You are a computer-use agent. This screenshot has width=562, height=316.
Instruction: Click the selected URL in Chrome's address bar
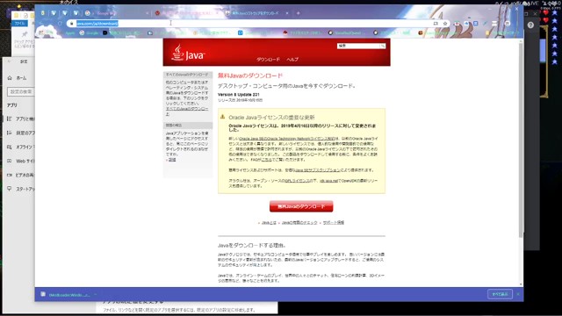(97, 24)
